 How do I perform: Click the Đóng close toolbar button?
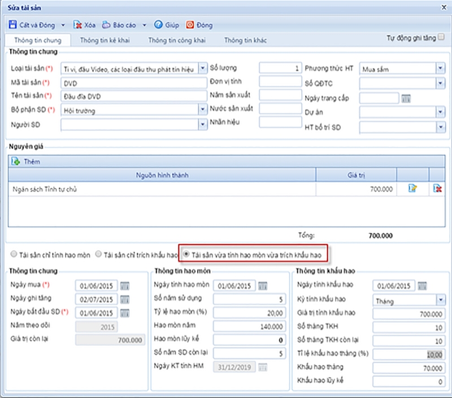point(199,25)
